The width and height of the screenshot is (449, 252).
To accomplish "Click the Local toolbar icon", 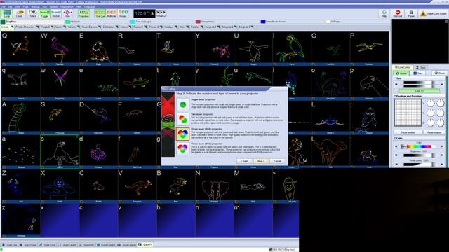I will pos(7,13).
